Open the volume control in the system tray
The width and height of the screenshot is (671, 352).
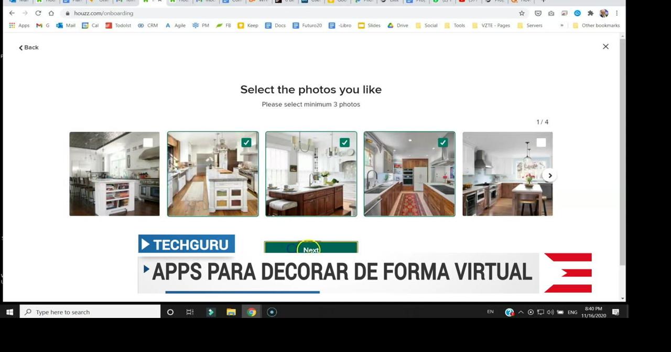pos(550,312)
